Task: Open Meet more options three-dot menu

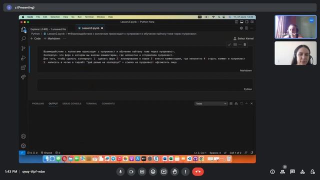Action: (185, 172)
